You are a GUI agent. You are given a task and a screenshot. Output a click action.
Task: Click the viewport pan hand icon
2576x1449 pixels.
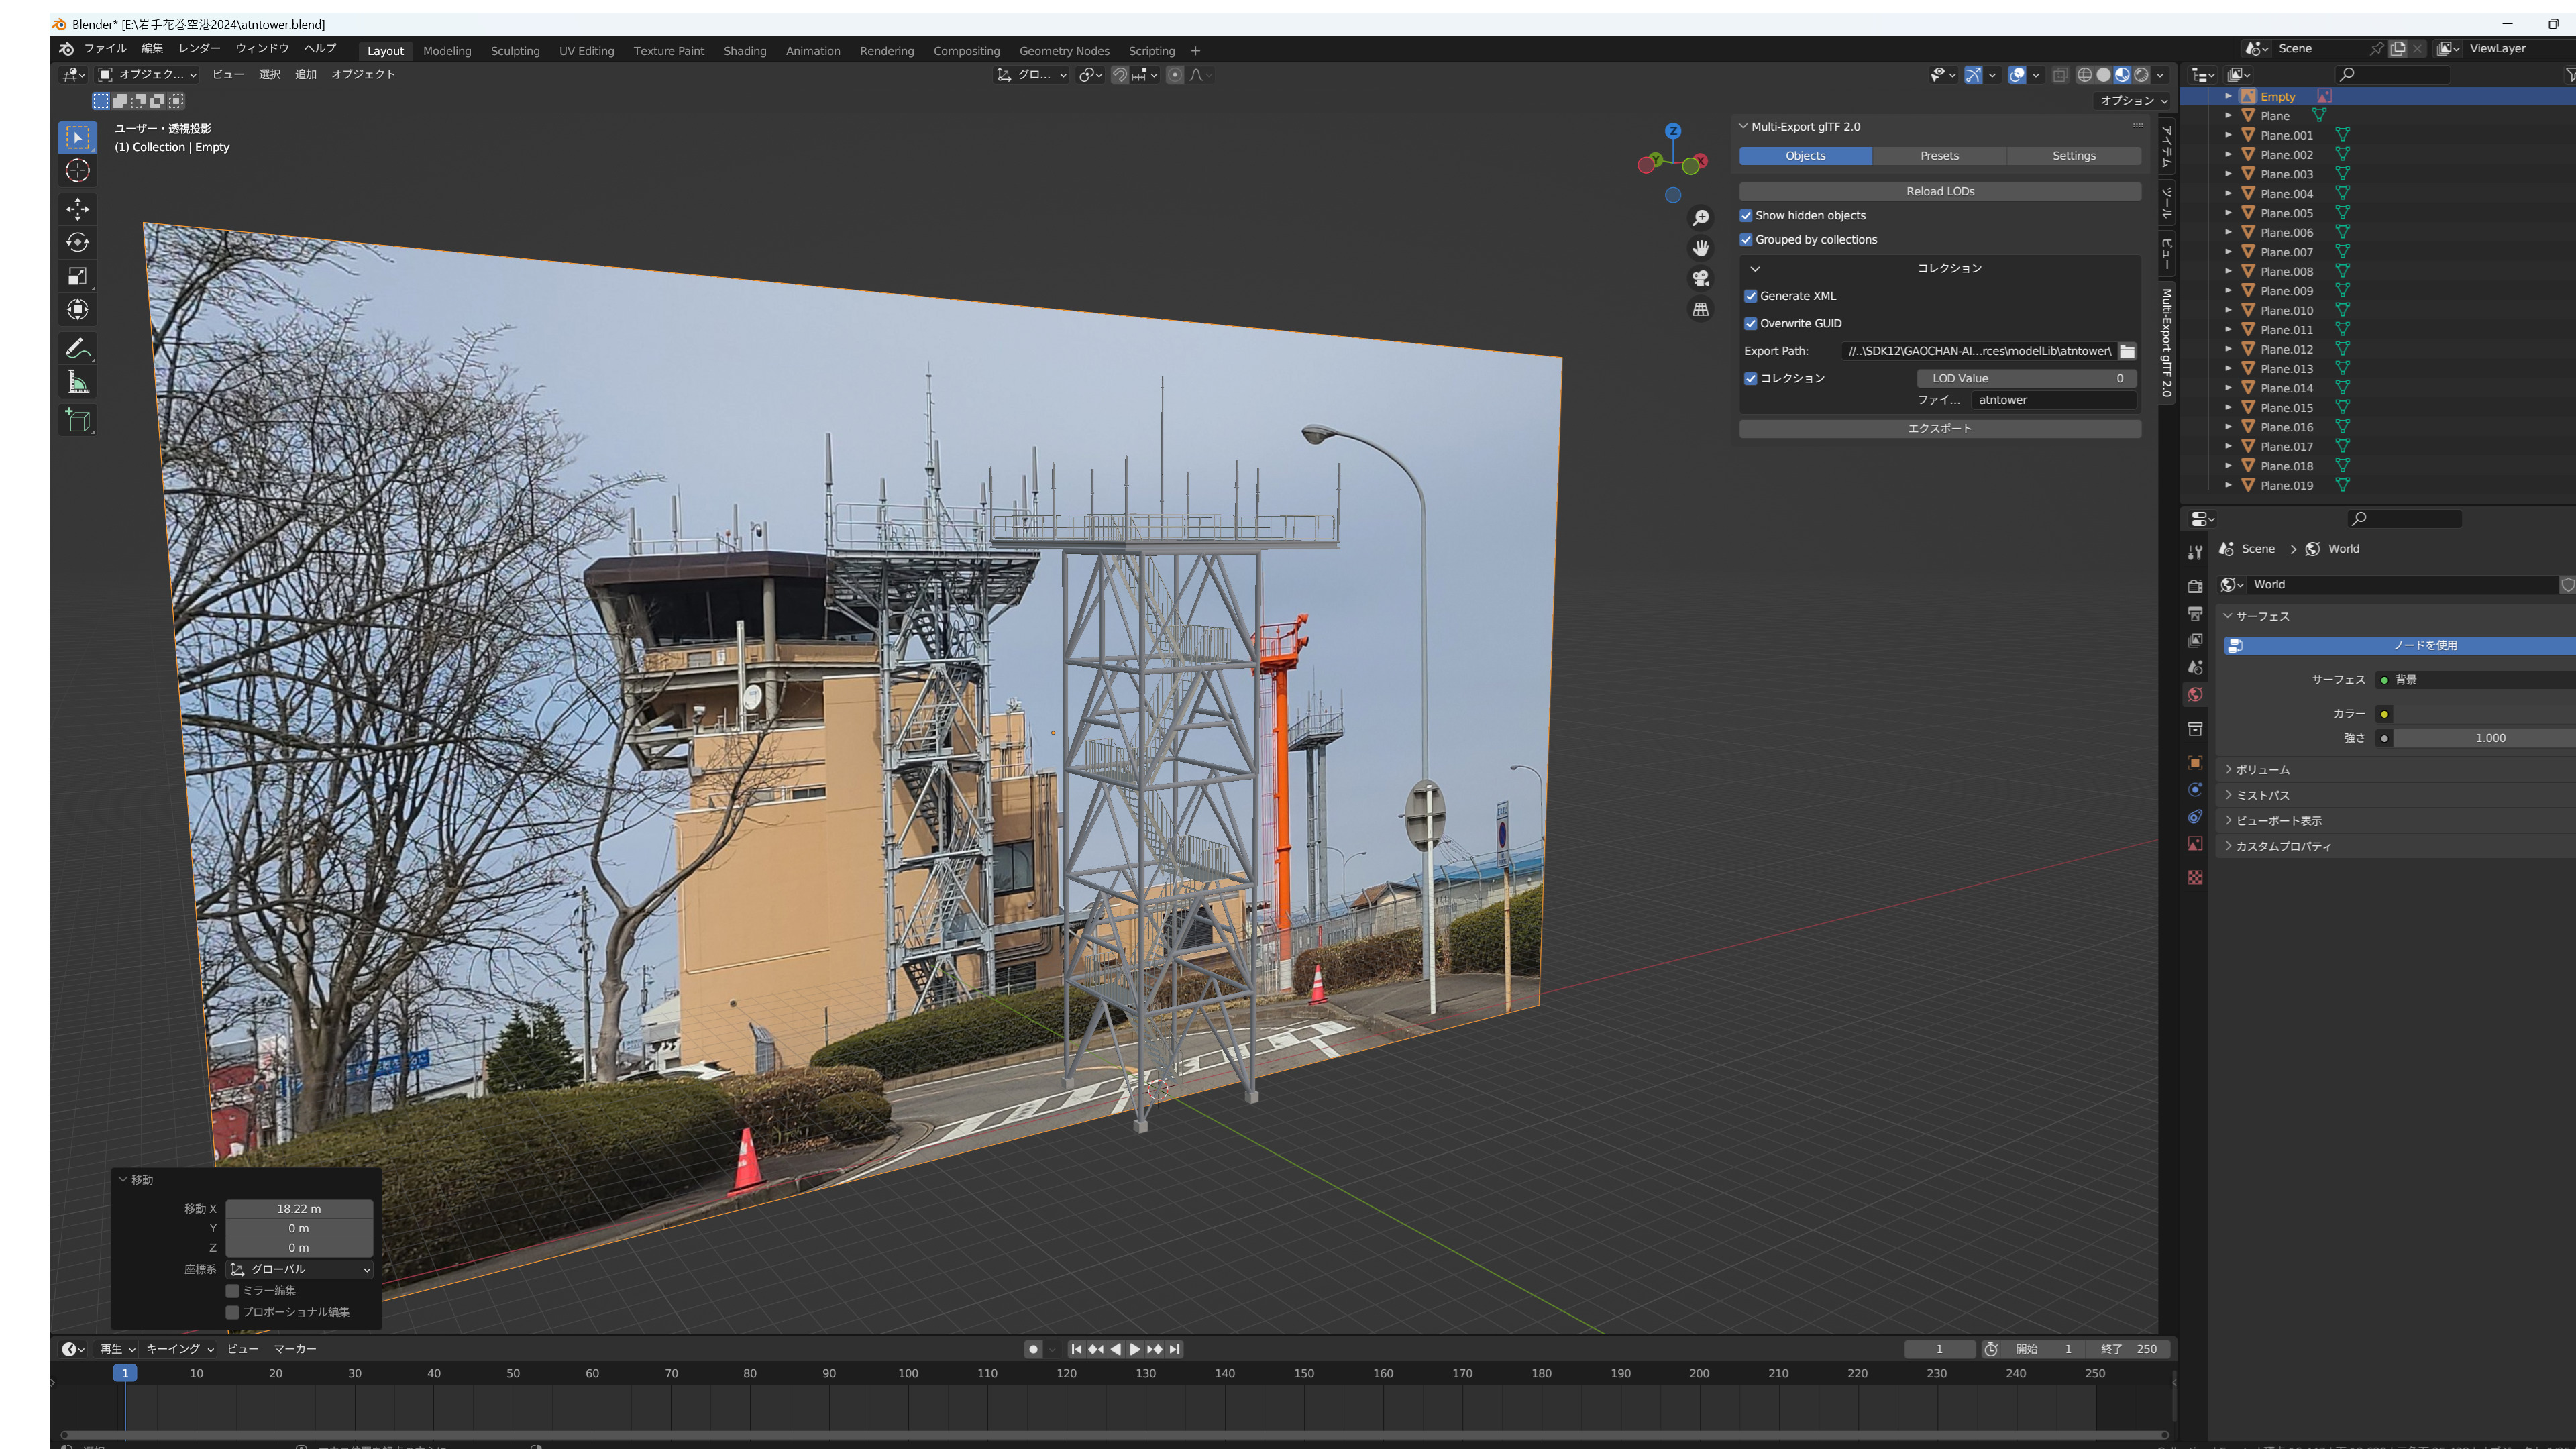(1701, 248)
